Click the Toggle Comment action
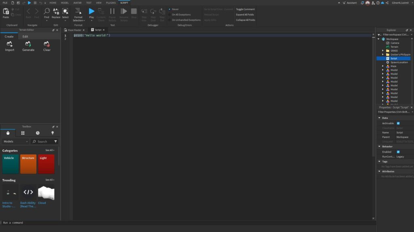Image resolution: width=414 pixels, height=232 pixels. point(244,9)
